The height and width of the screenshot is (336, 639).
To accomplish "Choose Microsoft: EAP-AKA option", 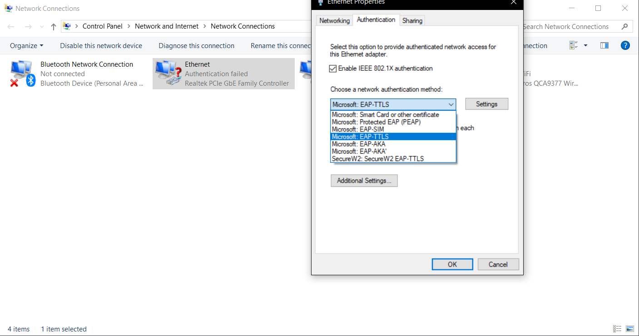I will (393, 144).
